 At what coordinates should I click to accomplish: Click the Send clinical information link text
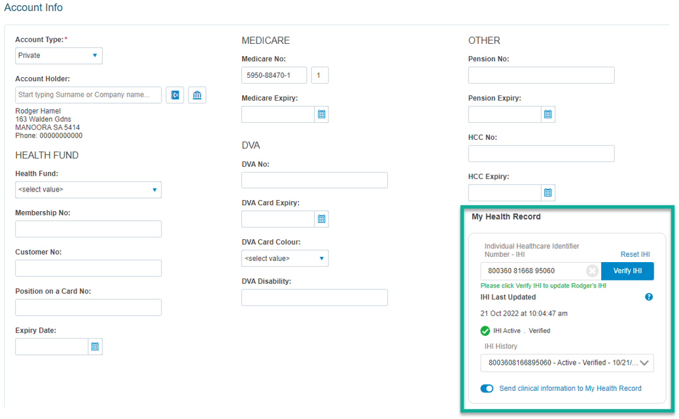[570, 389]
